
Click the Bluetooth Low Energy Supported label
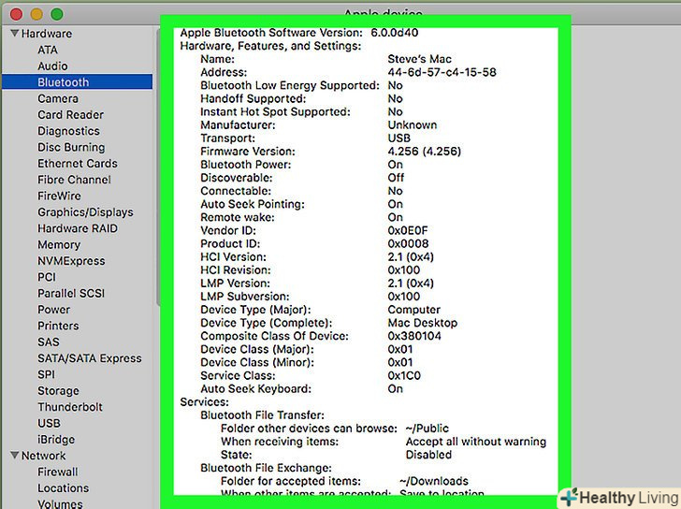[290, 85]
